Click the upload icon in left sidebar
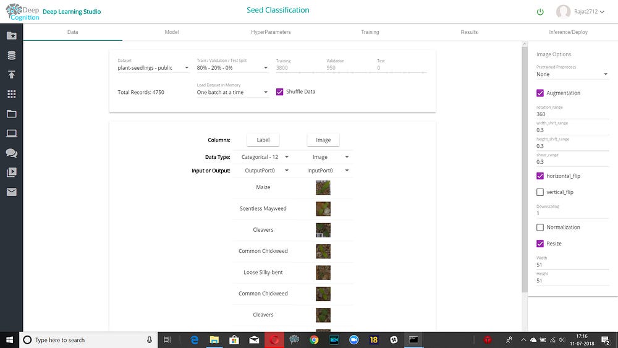Image resolution: width=618 pixels, height=348 pixels. pos(11,75)
